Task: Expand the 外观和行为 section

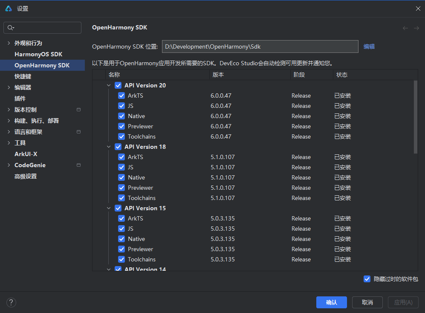Action: (9, 43)
